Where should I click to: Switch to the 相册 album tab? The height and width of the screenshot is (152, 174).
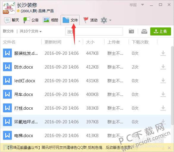pos(50,20)
